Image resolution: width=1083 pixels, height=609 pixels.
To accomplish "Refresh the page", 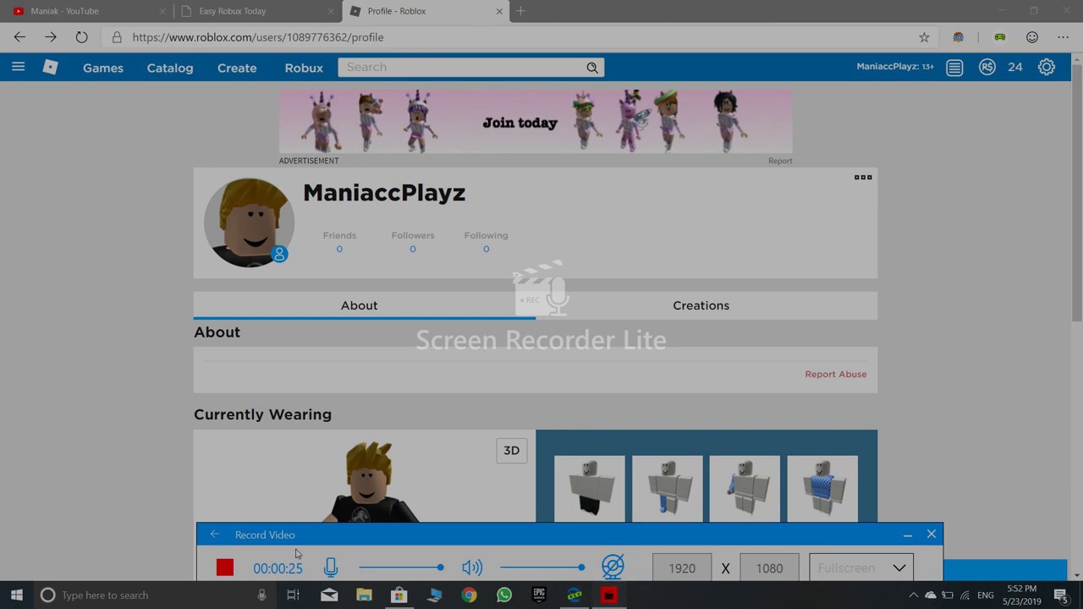I will click(81, 37).
